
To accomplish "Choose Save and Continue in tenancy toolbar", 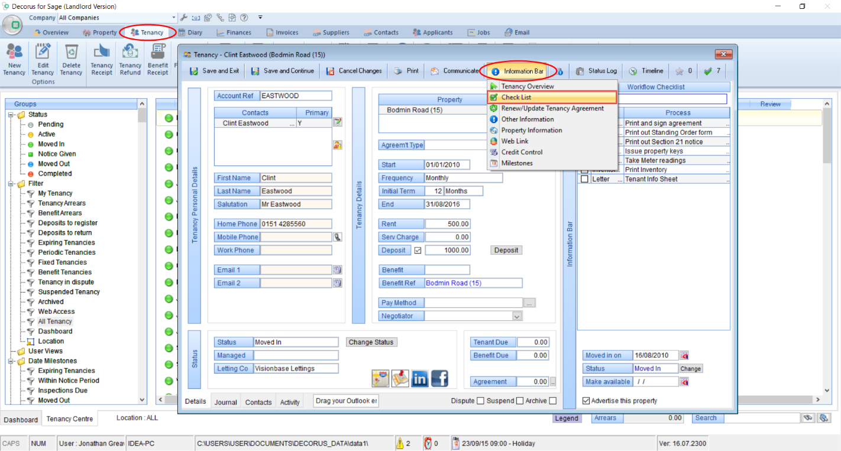I will [x=283, y=71].
